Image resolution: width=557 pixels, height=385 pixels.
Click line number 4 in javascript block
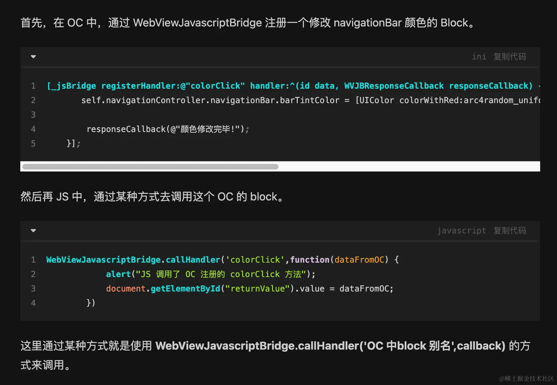[x=33, y=303]
